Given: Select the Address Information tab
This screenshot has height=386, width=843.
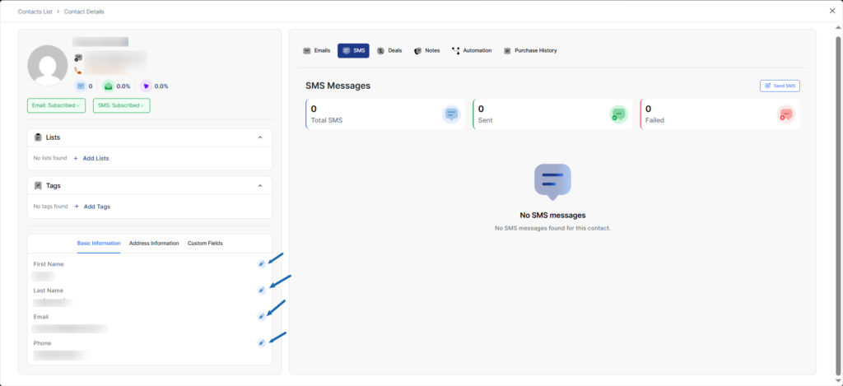Looking at the screenshot, I should point(154,244).
